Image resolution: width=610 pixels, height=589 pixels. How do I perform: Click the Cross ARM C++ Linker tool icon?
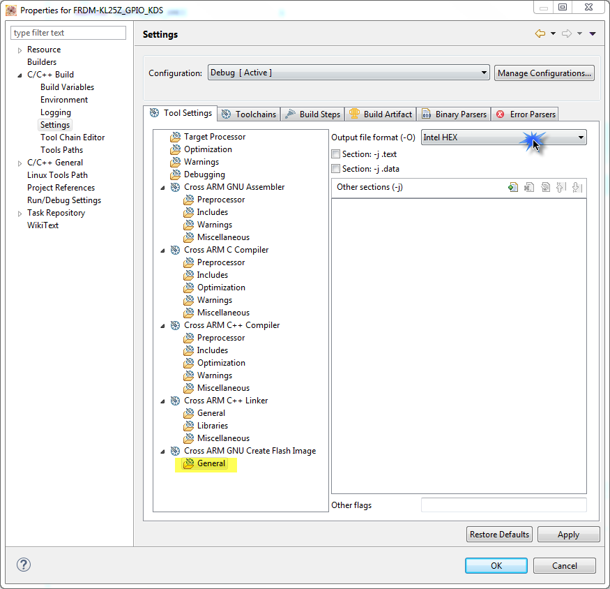tap(176, 401)
